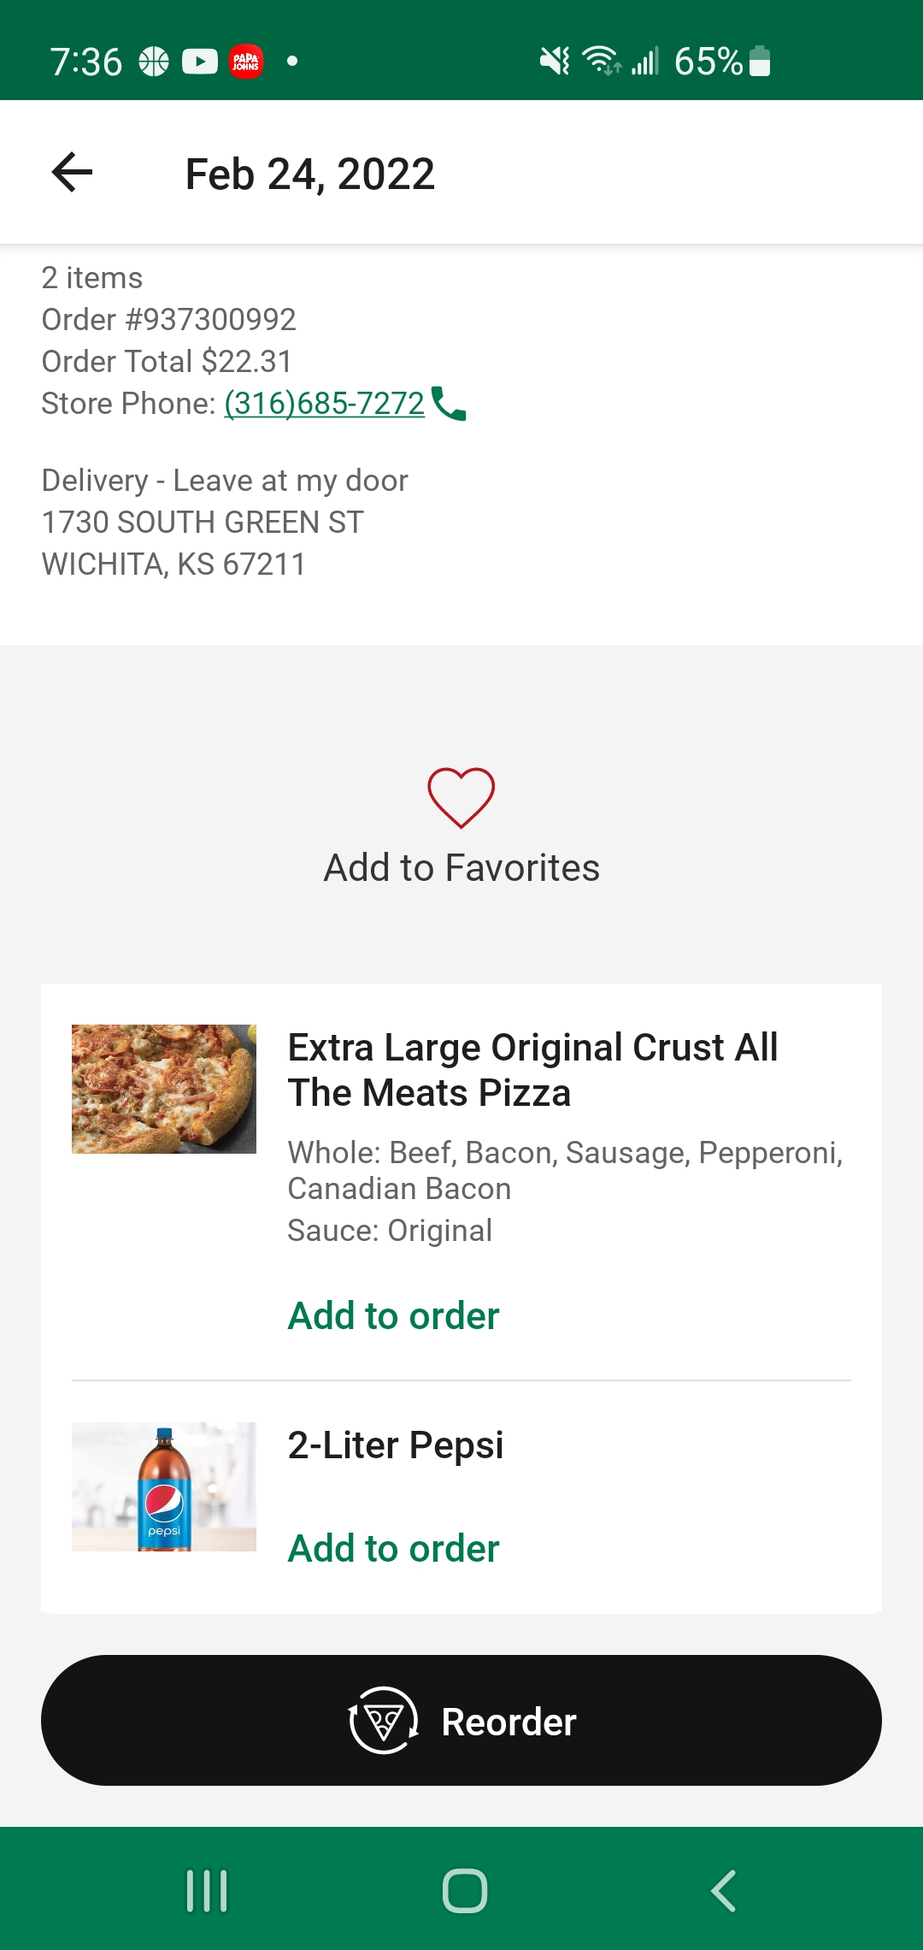Tap the 2-Liter Pepsi item title
923x1950 pixels.
[x=396, y=1445]
